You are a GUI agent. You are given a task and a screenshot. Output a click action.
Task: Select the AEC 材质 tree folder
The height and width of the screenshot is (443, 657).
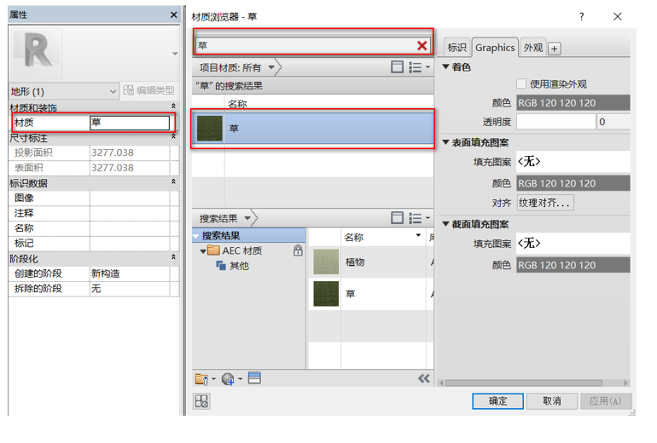coord(241,250)
